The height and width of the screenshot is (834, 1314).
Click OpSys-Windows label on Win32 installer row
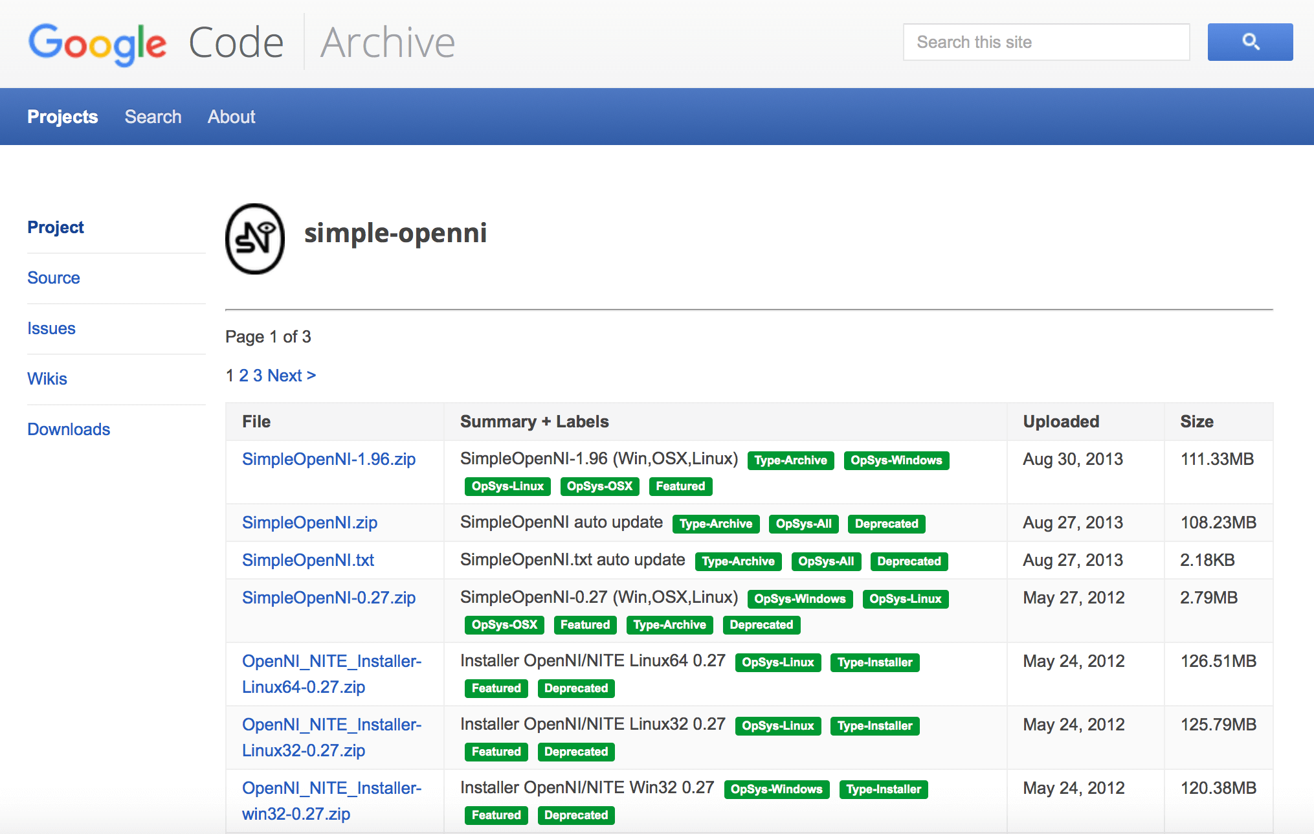coord(777,789)
